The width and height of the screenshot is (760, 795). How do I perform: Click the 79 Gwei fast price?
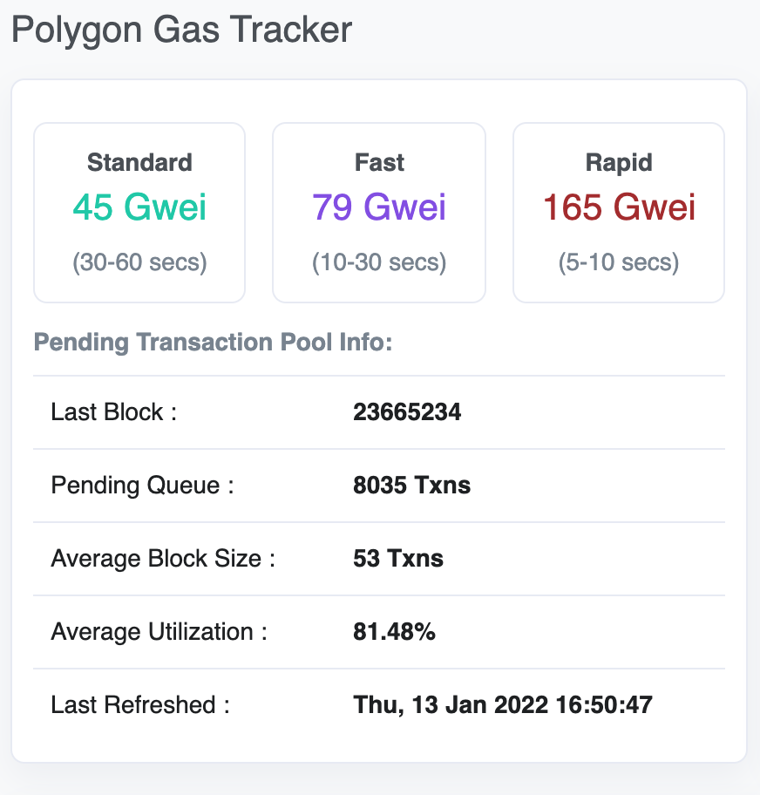pos(379,207)
